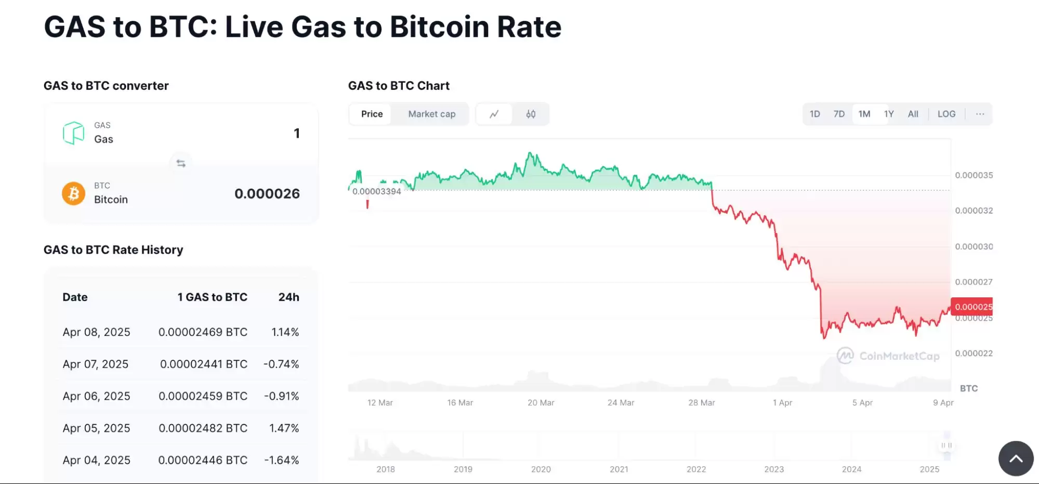Switch to the Market cap tab
Viewport: 1039px width, 484px height.
click(431, 114)
